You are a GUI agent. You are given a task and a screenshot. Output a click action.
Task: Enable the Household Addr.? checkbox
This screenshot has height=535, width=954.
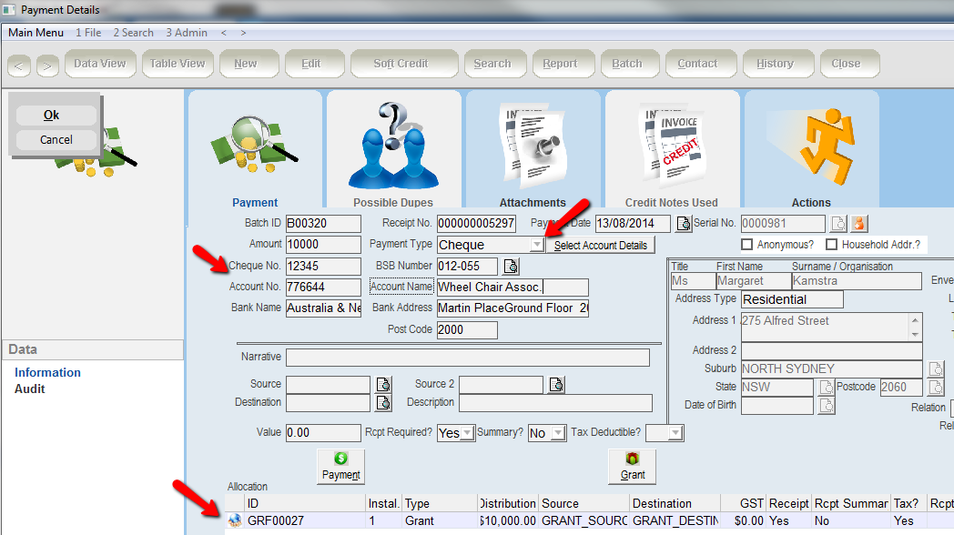831,245
